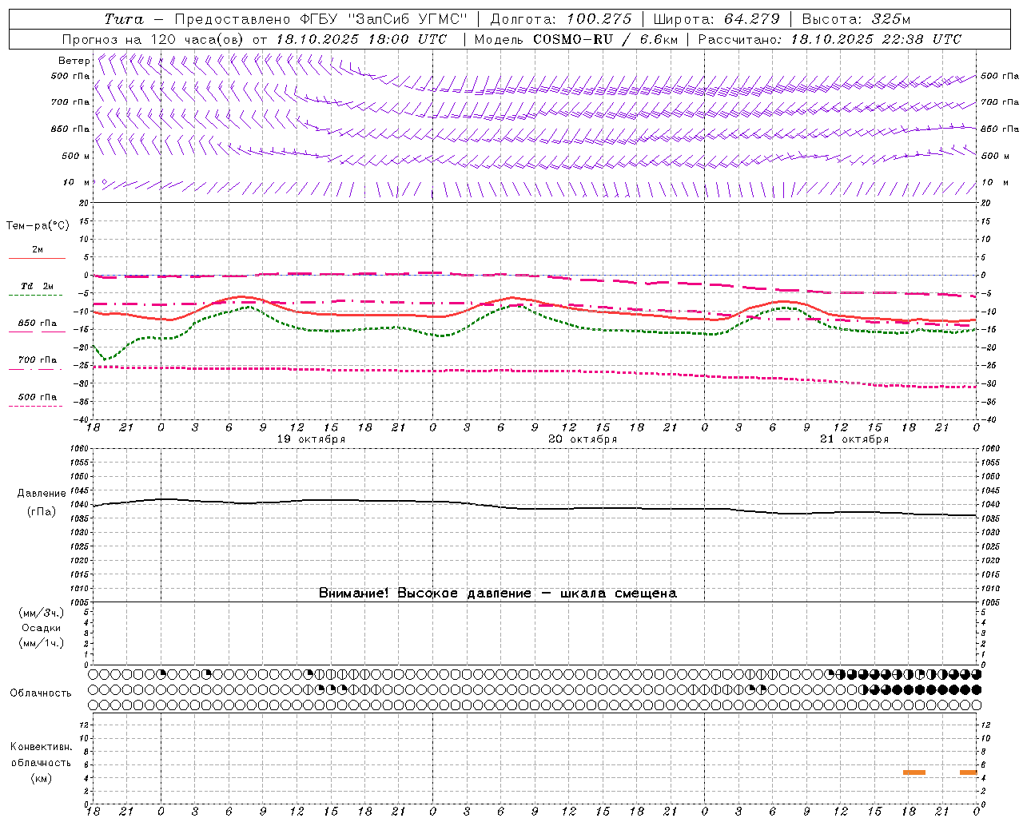Screen dimensions: 1023x818
Task: Click the '(мм/3ч.)' precipitation unit label
Action: pos(42,613)
